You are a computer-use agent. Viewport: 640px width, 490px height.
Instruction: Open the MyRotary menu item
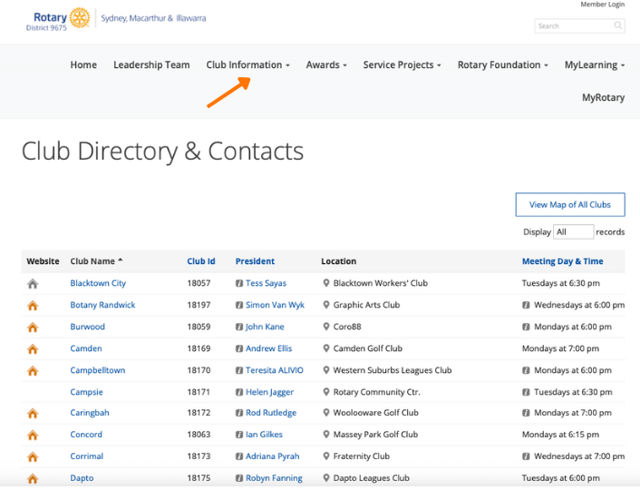pyautogui.click(x=603, y=98)
